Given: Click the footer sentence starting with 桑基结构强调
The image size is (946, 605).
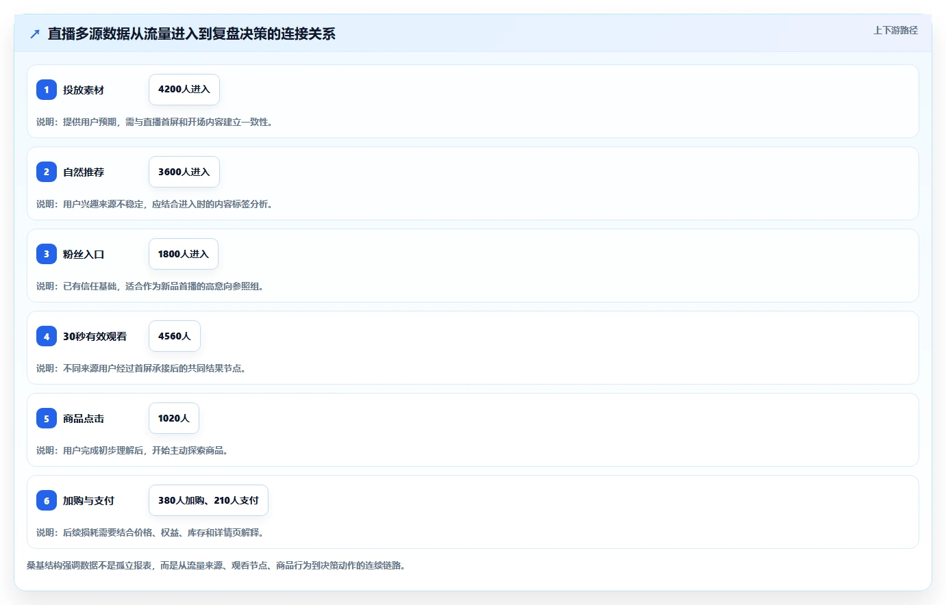Looking at the screenshot, I should [217, 565].
